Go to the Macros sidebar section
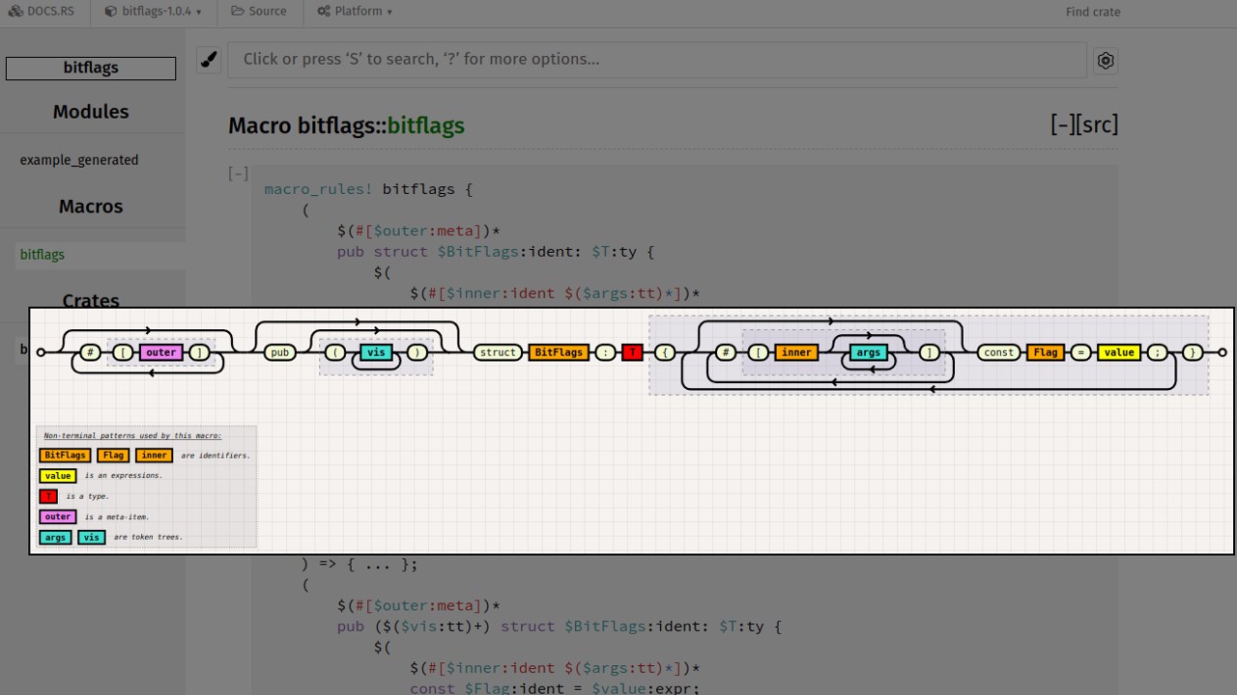 [91, 207]
